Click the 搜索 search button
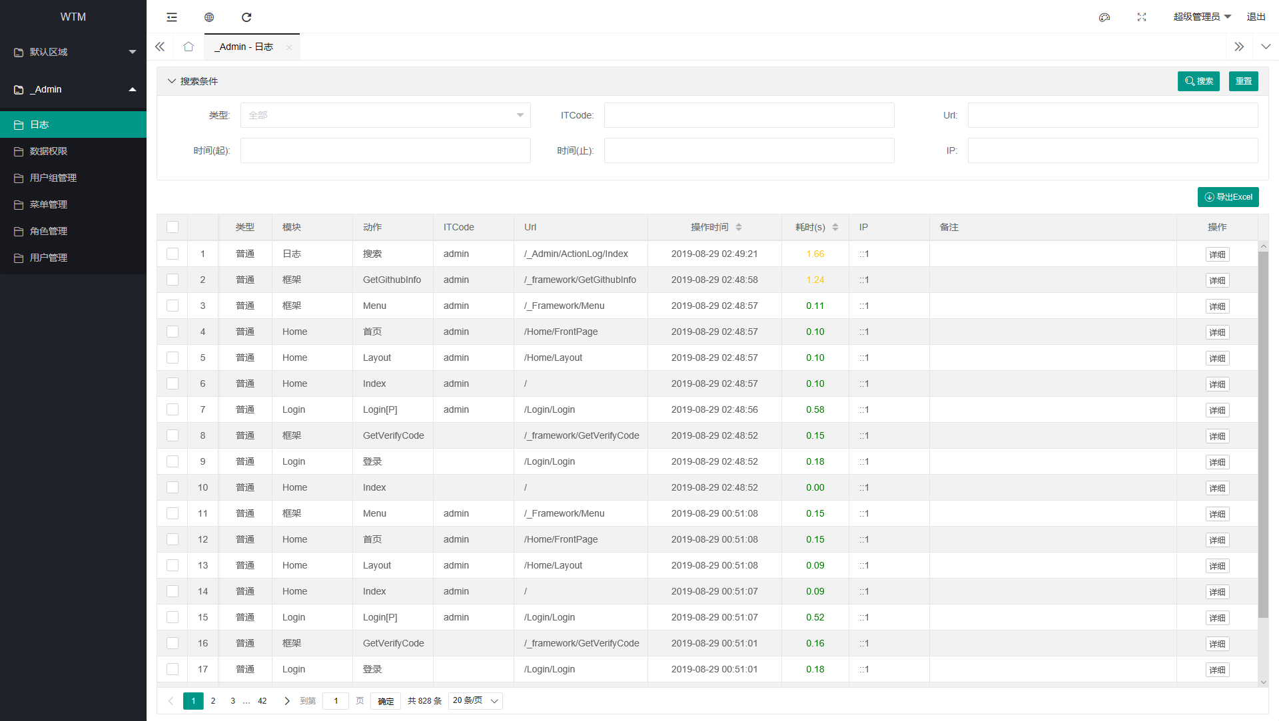The height and width of the screenshot is (721, 1279). [x=1198, y=81]
